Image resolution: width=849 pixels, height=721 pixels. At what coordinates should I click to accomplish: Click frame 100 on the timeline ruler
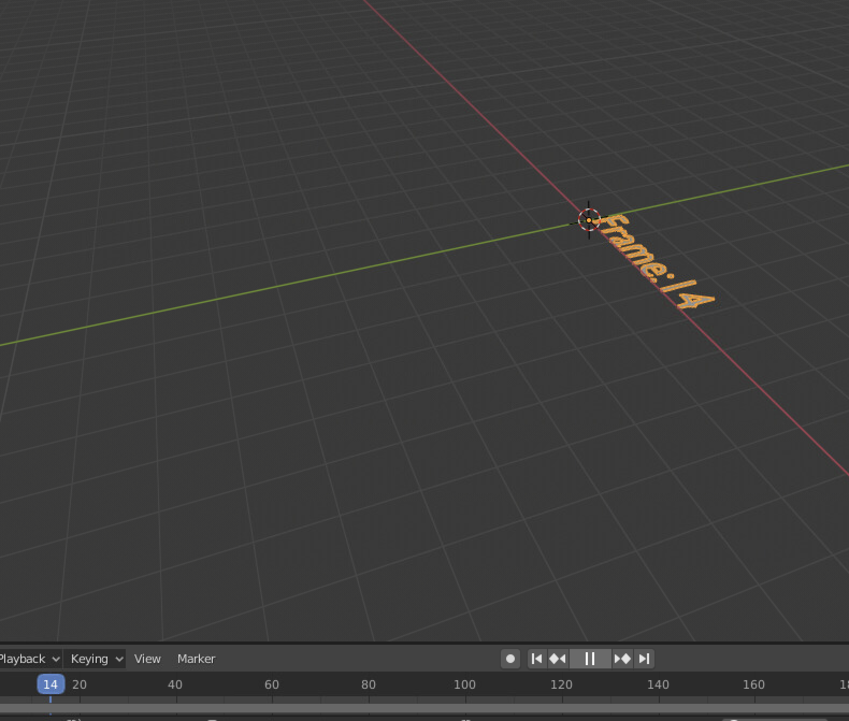pos(465,684)
